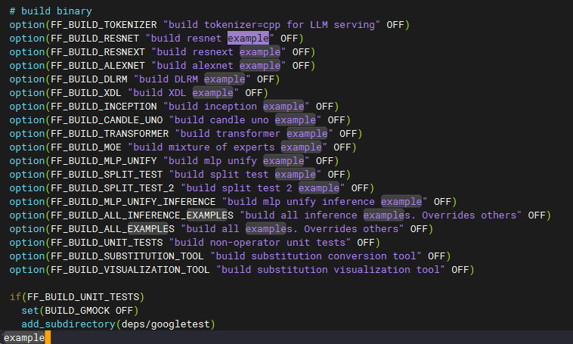Click the if(FF_BUILD_UNIT_TESTS) statement

(77, 296)
